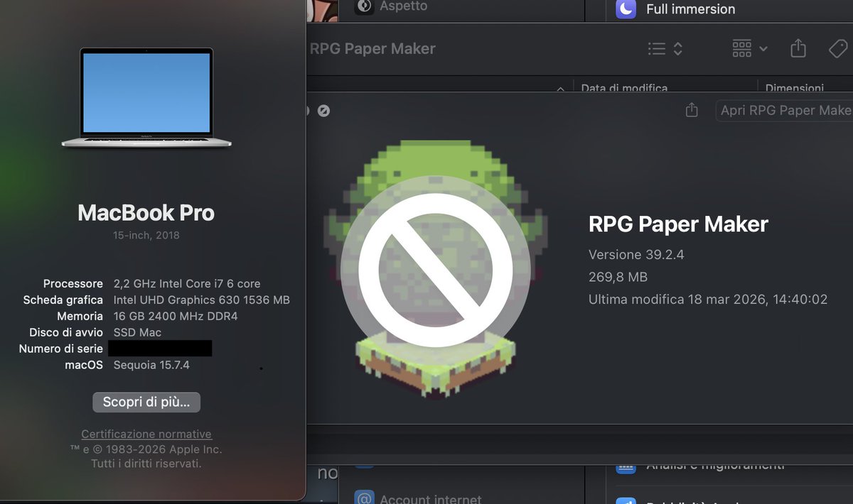Click the Sequoia 15.7.4 macOS version
The width and height of the screenshot is (853, 504).
pyautogui.click(x=151, y=365)
